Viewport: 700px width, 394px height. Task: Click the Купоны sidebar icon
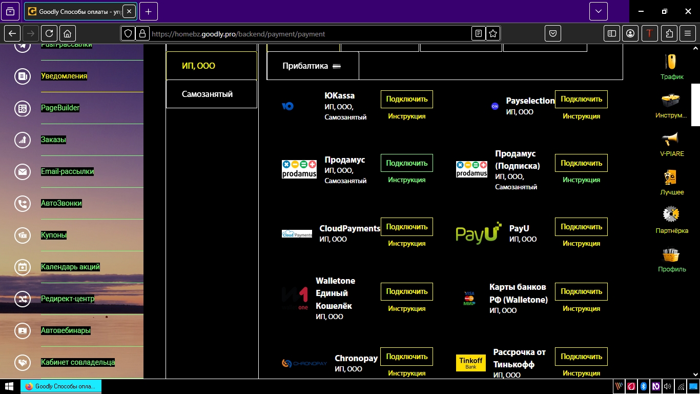23,235
